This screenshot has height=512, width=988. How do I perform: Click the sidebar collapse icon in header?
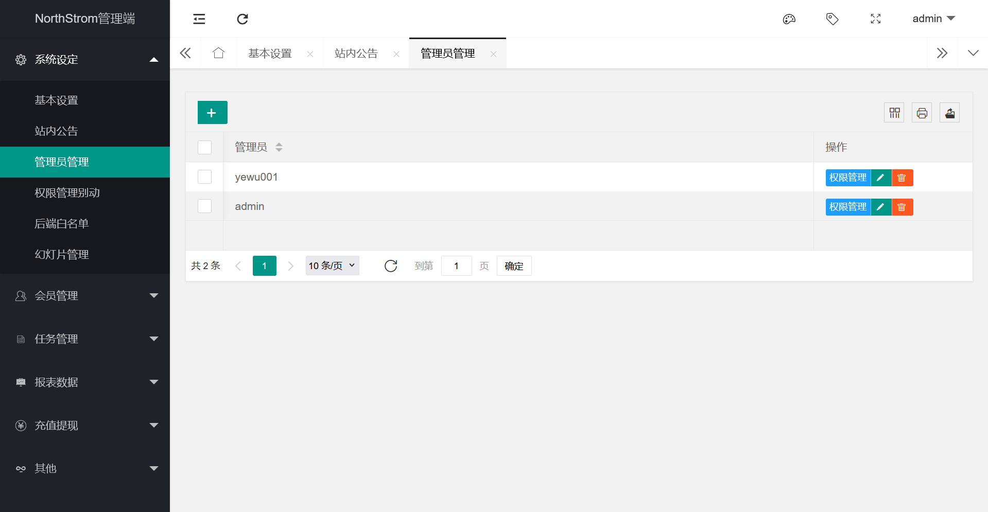pos(199,19)
